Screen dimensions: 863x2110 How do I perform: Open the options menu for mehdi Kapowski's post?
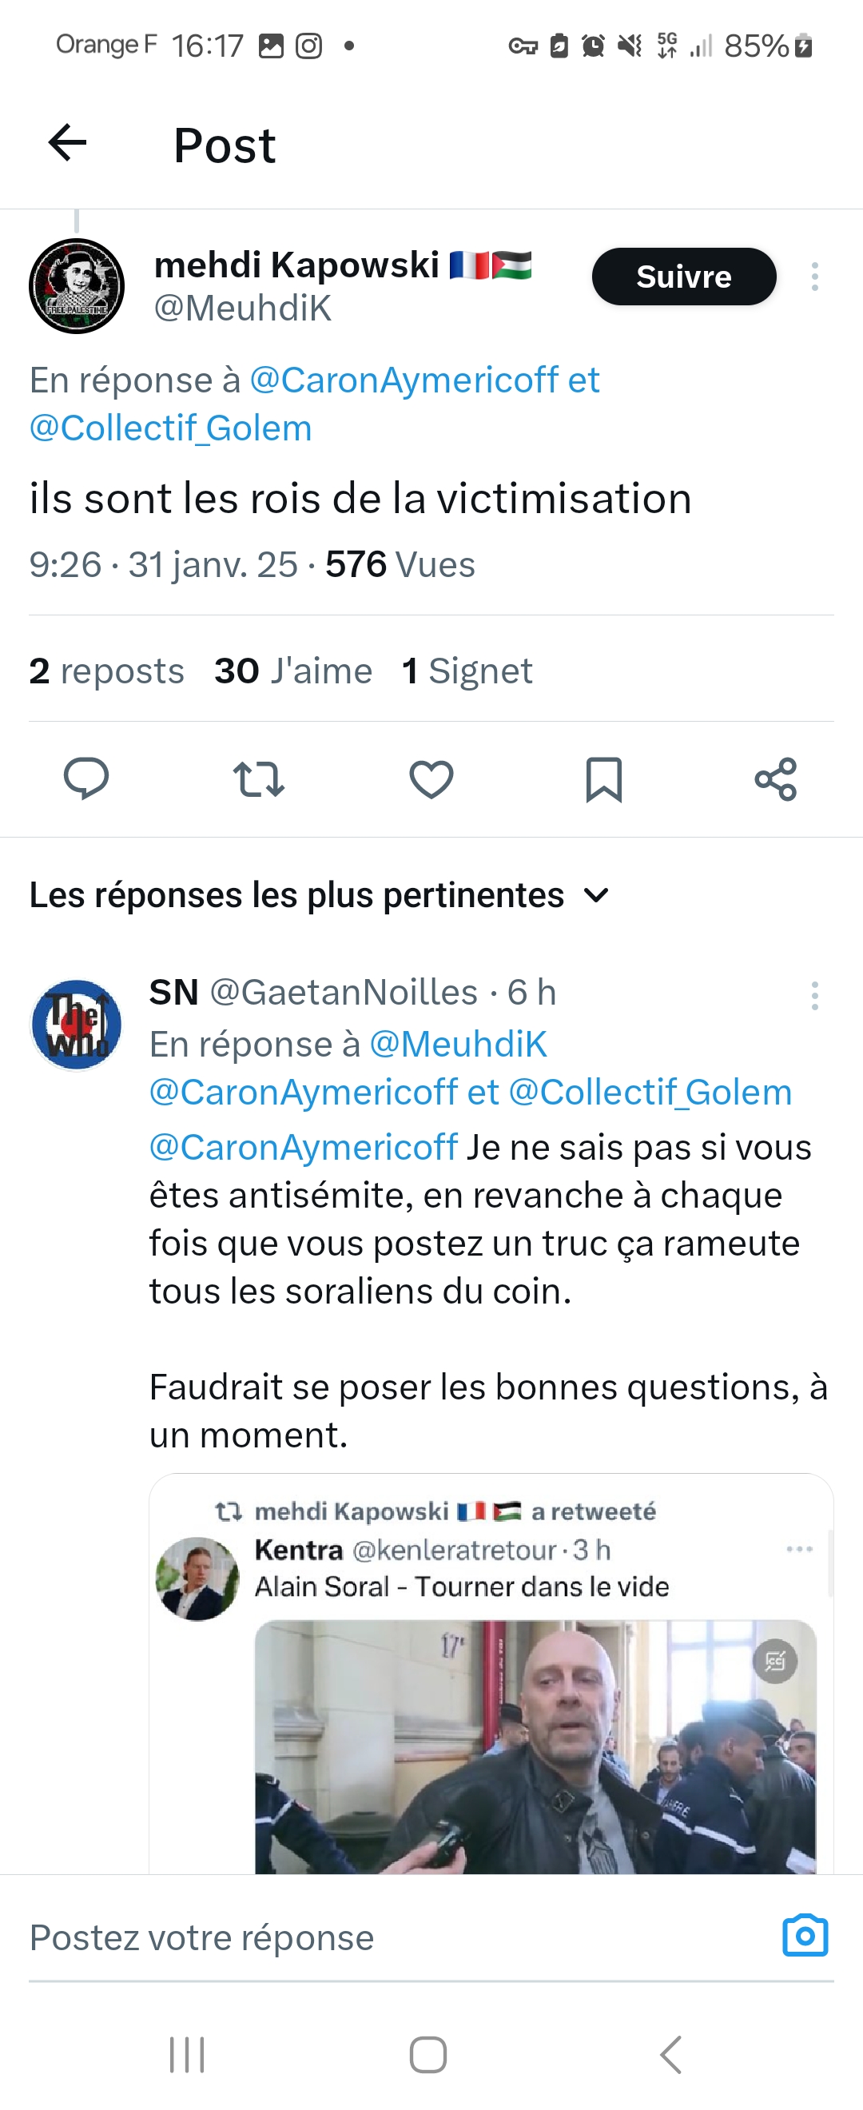click(814, 277)
